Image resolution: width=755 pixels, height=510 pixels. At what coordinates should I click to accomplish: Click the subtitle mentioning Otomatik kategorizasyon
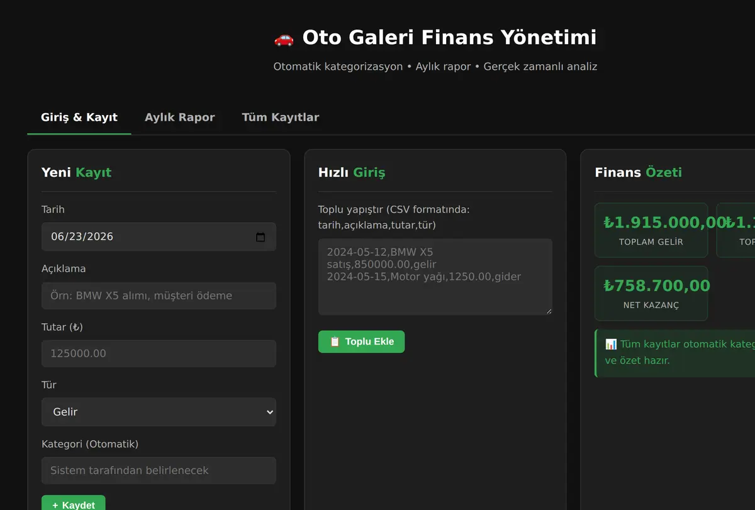[435, 66]
